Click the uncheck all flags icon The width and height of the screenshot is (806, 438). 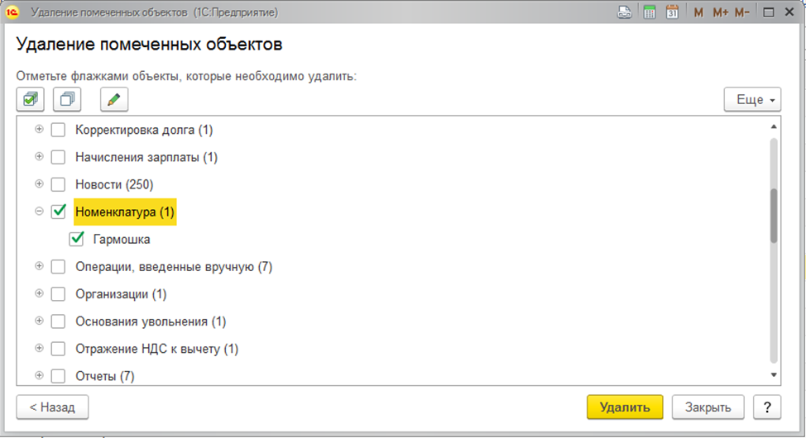67,99
